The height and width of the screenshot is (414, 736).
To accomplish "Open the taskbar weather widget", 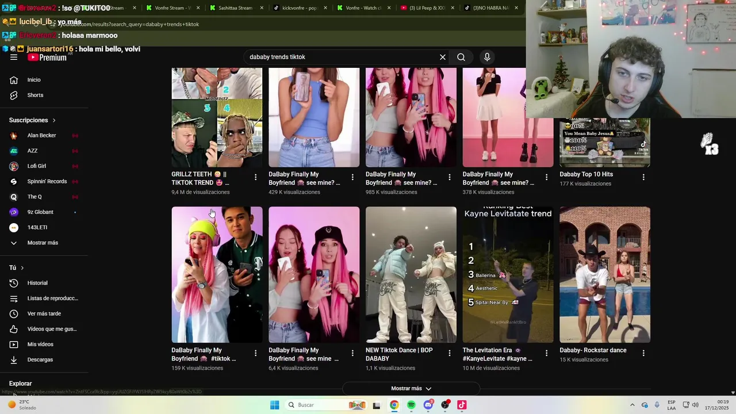I will [22, 405].
